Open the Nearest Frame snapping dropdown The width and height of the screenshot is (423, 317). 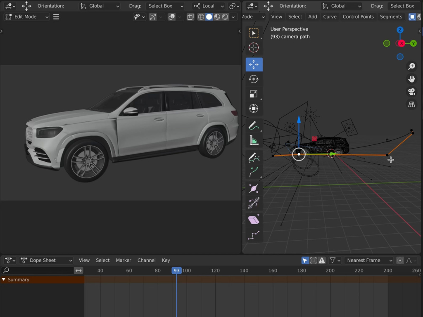coord(369,260)
